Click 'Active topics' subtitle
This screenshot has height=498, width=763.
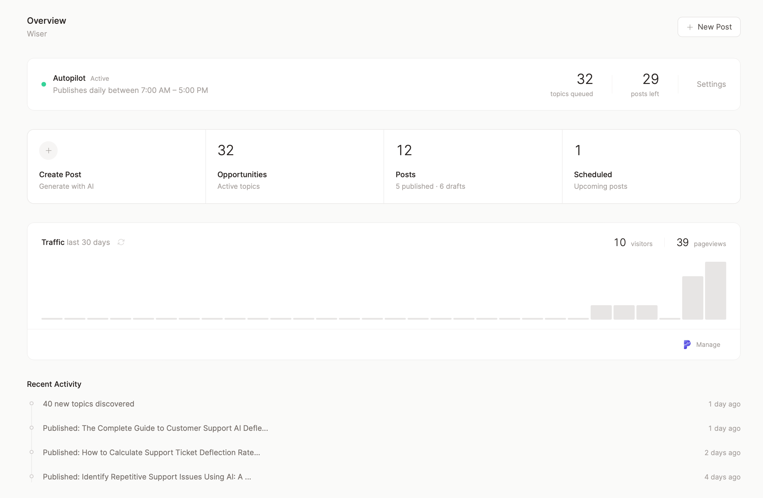[238, 186]
